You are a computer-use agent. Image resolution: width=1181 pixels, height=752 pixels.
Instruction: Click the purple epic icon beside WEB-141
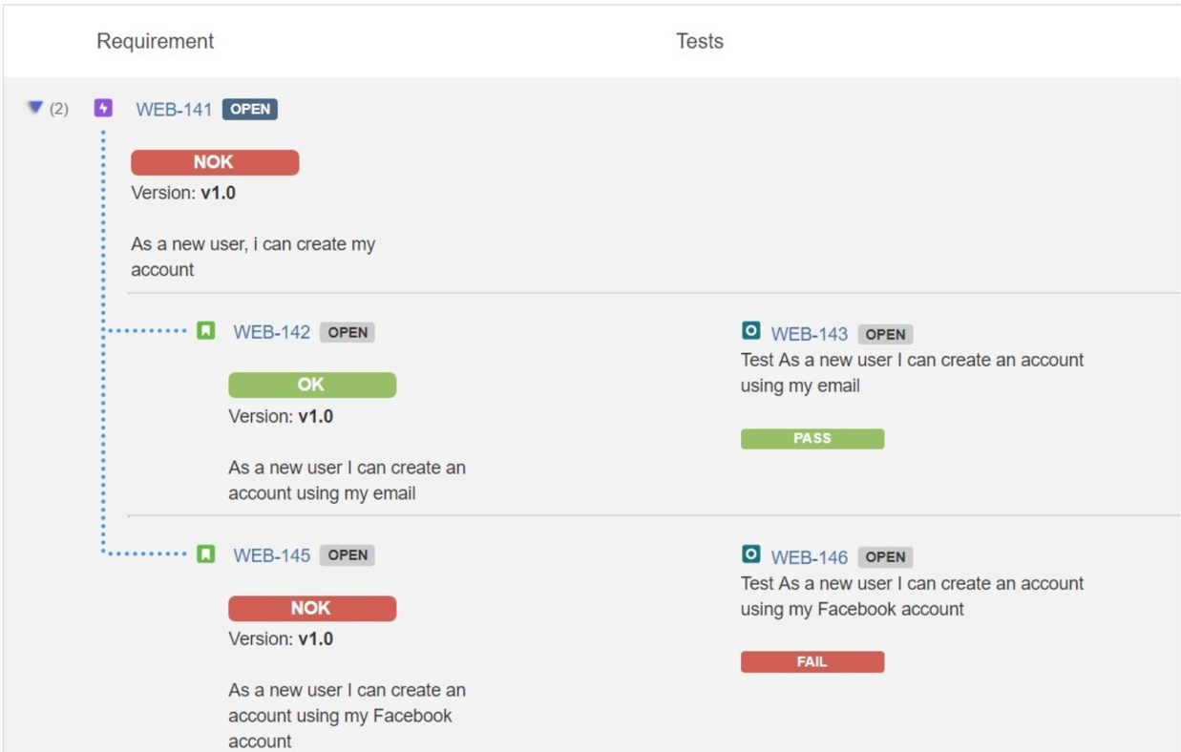pos(103,108)
